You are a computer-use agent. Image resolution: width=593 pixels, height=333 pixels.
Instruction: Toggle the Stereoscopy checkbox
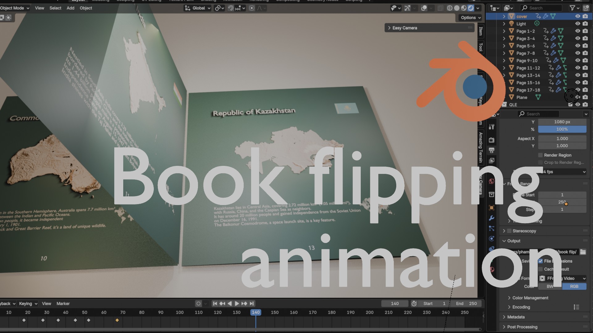point(509,231)
